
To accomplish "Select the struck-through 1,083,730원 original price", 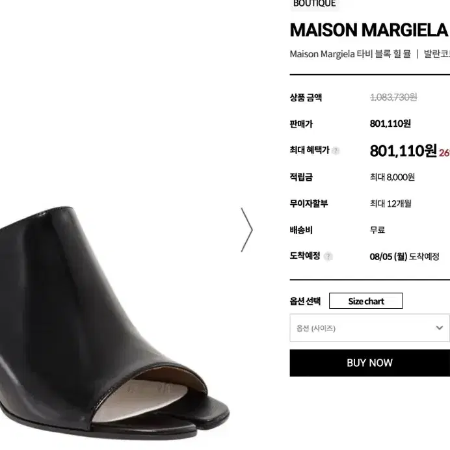I will point(393,98).
